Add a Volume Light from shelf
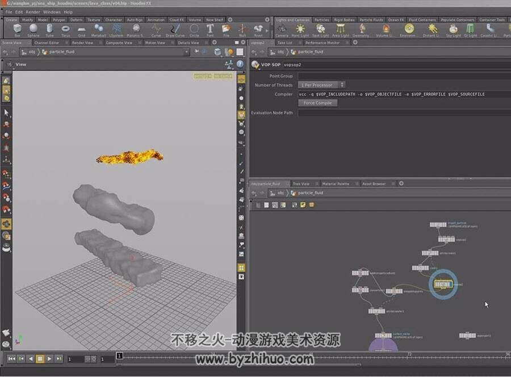 [386, 30]
